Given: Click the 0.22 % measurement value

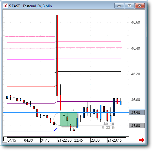Looking at the screenshot, I should click(108, 127).
